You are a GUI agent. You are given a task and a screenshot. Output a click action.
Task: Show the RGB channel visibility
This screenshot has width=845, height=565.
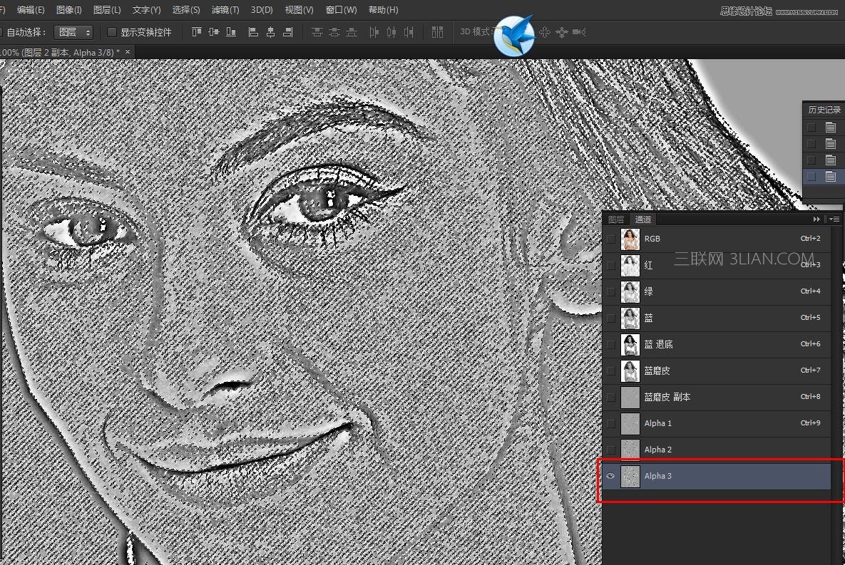coord(610,239)
